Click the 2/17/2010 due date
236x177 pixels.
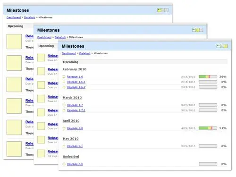(x=188, y=82)
